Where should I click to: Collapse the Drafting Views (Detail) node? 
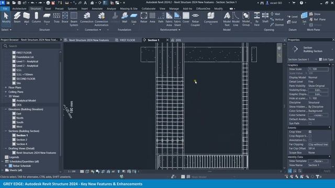pyautogui.click(x=6, y=148)
